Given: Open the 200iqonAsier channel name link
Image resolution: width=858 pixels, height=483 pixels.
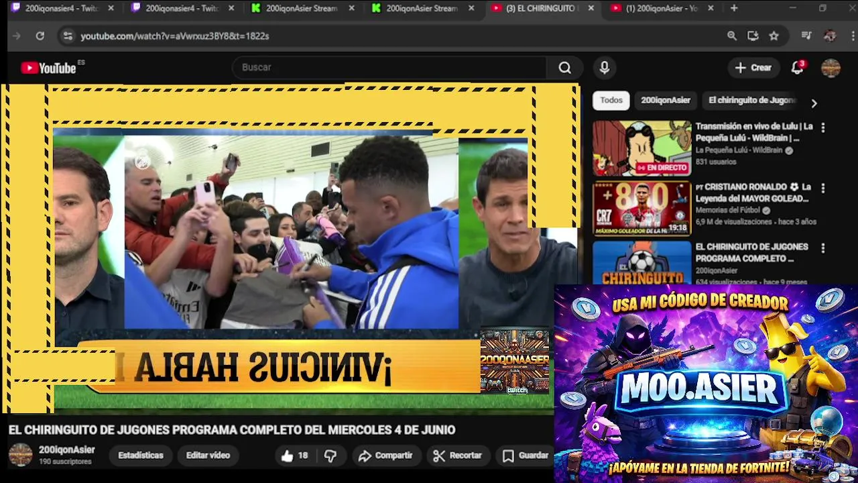Looking at the screenshot, I should tap(67, 450).
